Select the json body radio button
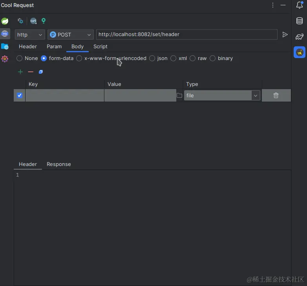Image resolution: width=307 pixels, height=286 pixels. (x=152, y=58)
